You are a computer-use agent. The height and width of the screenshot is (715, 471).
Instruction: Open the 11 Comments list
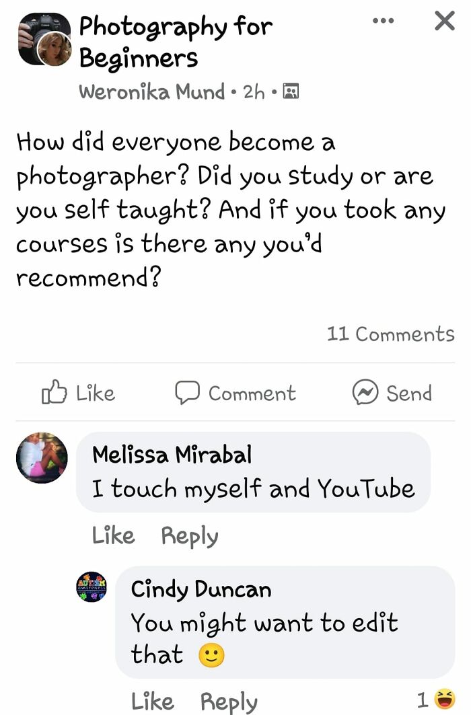pos(390,334)
